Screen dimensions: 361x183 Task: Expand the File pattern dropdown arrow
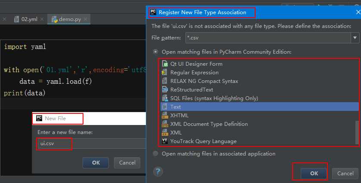(355, 38)
